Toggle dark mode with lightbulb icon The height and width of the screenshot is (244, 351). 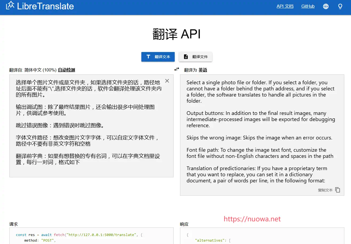340,6
